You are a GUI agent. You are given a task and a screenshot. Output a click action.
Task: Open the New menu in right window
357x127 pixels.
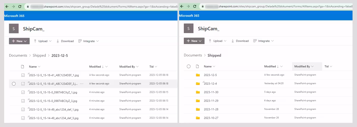tap(194, 41)
